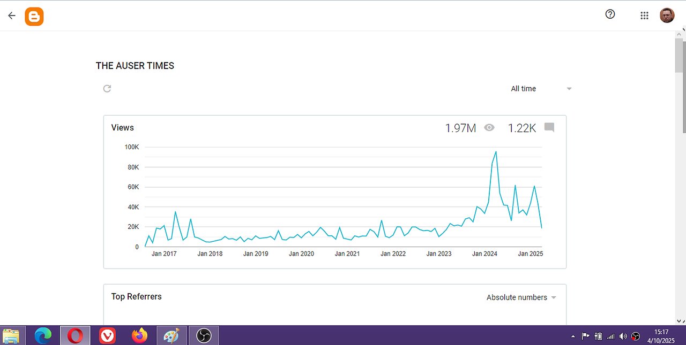This screenshot has height=345, width=686.
Task: Click the views eye icon
Action: tap(489, 128)
